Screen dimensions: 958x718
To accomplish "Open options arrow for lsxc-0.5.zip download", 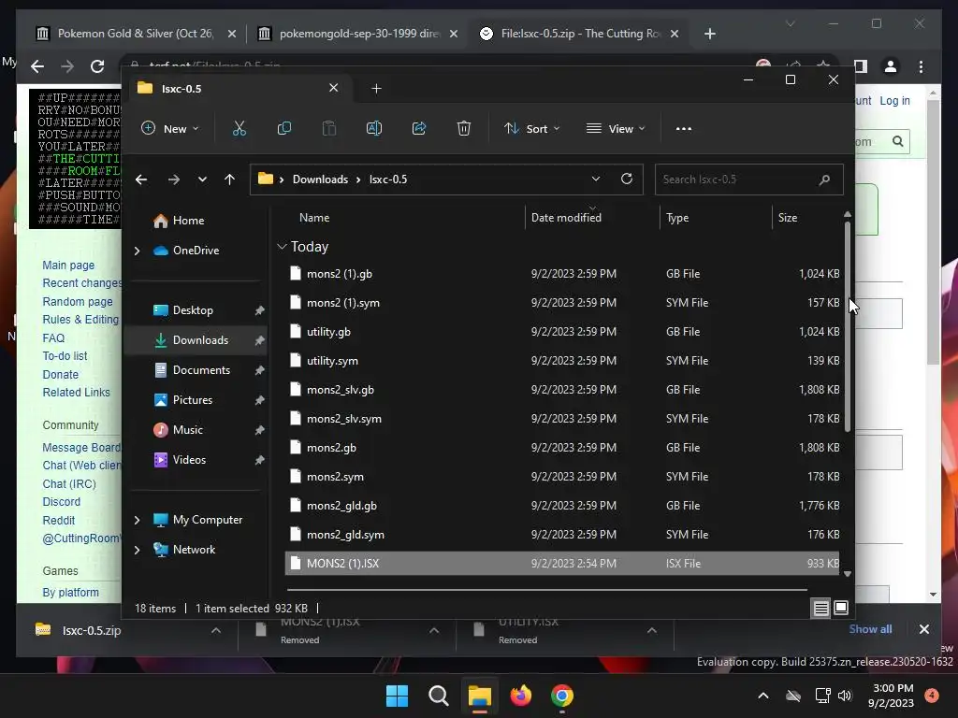I will click(x=216, y=630).
